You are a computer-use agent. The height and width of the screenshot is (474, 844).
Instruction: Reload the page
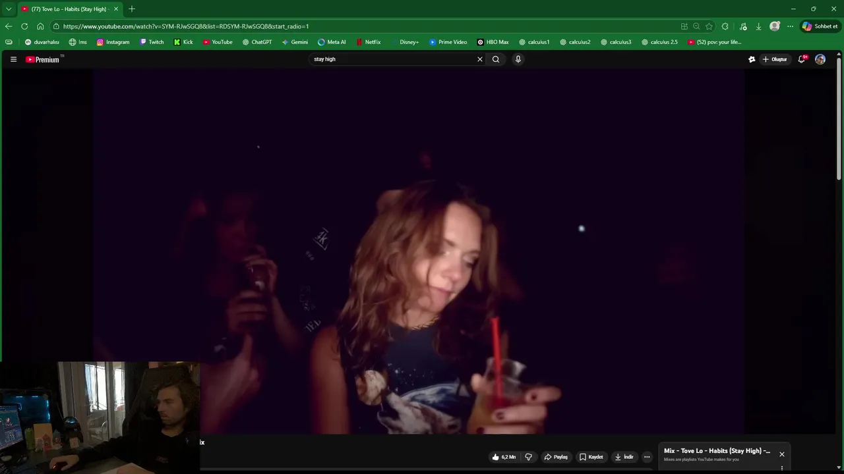pyautogui.click(x=24, y=26)
